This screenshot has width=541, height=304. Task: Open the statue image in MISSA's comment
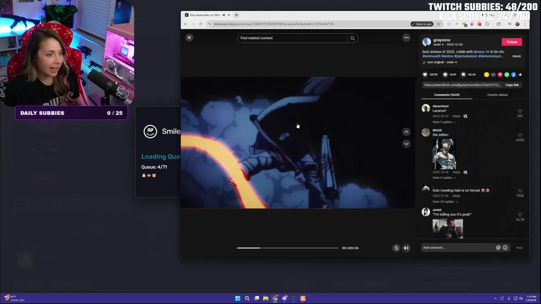click(444, 154)
